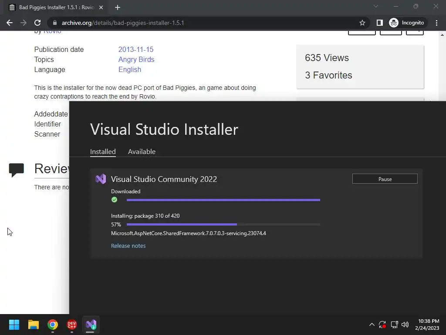Open Chrome three-dot menu
This screenshot has height=335, width=446.
pyautogui.click(x=436, y=23)
